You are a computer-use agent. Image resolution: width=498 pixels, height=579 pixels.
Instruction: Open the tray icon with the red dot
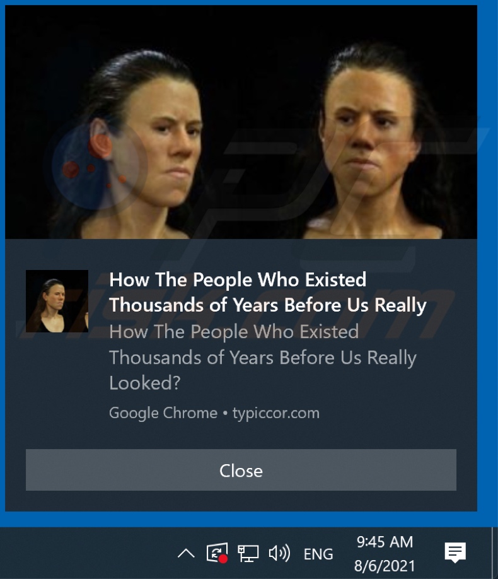coord(217,553)
